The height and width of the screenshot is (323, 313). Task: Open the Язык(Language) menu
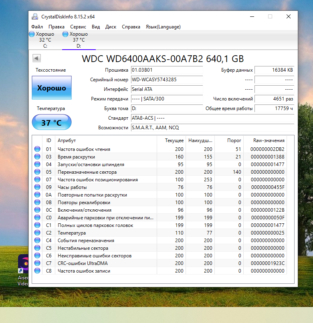[163, 27]
